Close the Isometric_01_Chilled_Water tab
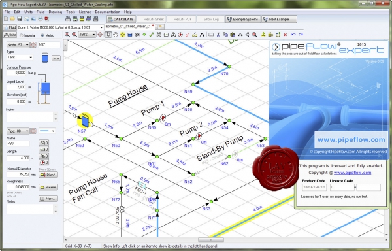The width and height of the screenshot is (392, 251). 153,25
